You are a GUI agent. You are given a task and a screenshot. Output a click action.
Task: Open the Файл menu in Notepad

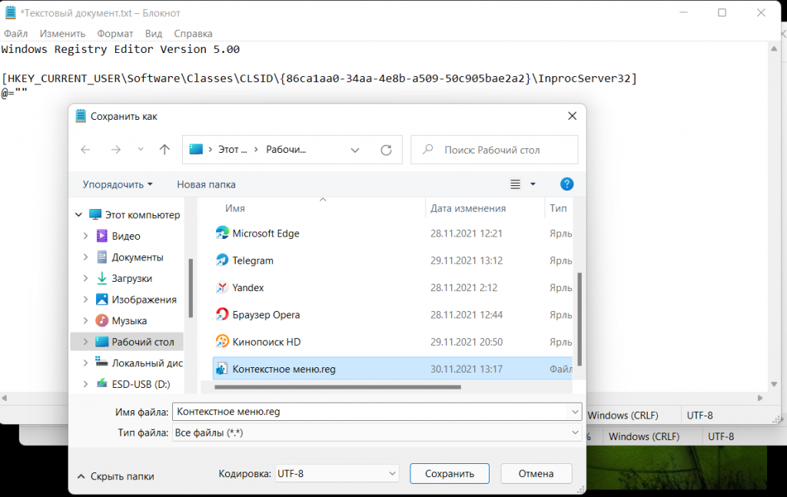15,34
